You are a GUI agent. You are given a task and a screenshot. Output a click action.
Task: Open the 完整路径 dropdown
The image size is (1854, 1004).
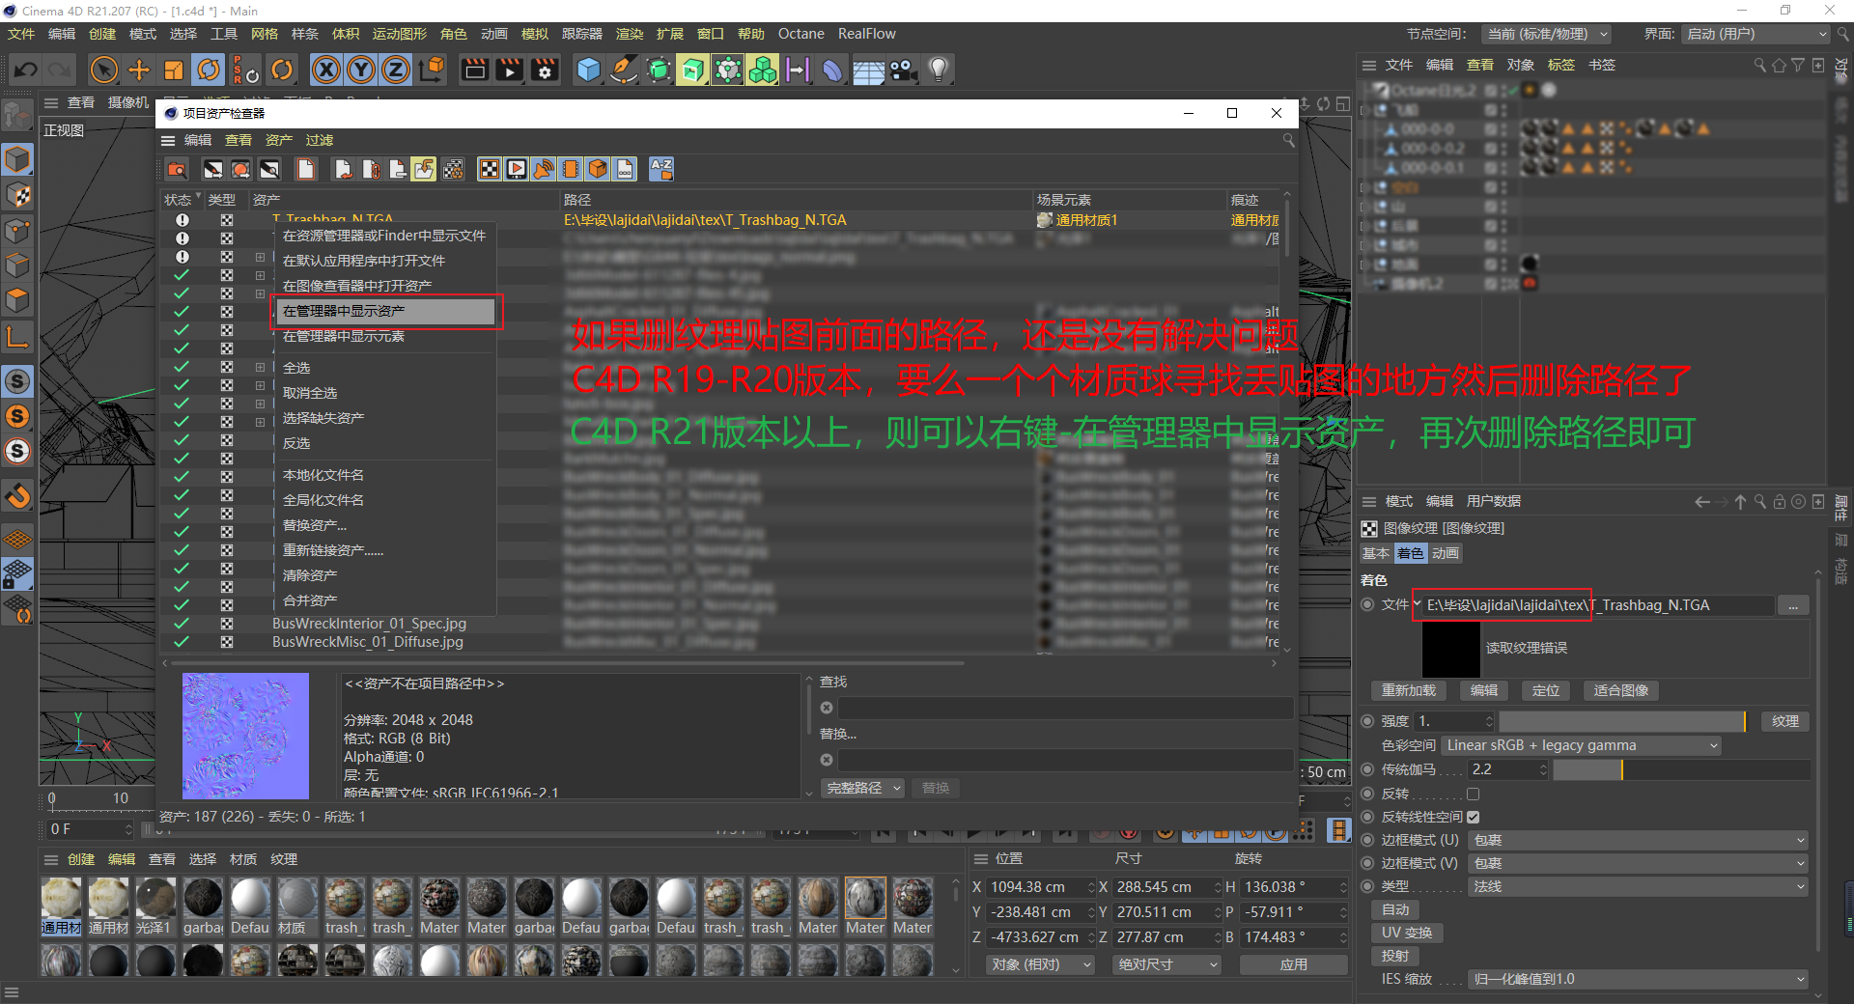click(x=863, y=788)
